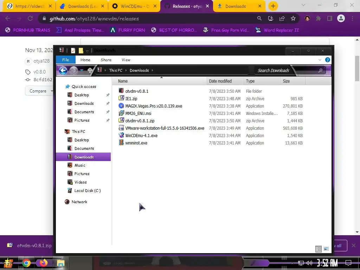Open the Compare dropdown on GitHub page
The image size is (360, 270).
(x=39, y=91)
